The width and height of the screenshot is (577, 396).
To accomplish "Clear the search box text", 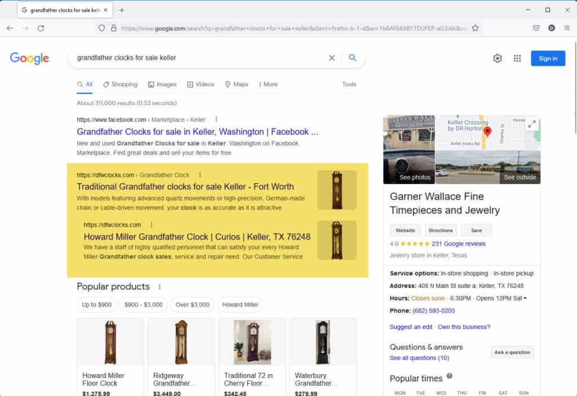I will 331,58.
